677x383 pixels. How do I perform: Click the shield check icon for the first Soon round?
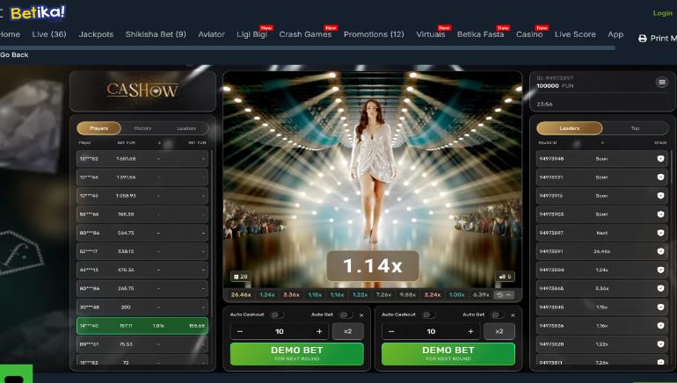[x=660, y=159]
